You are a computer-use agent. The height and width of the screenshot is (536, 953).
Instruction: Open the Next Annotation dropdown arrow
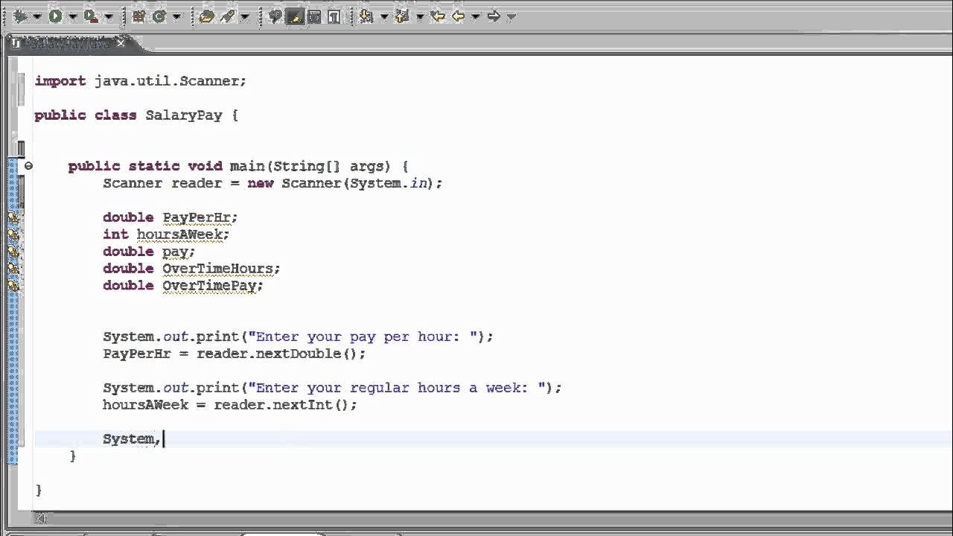pos(384,16)
